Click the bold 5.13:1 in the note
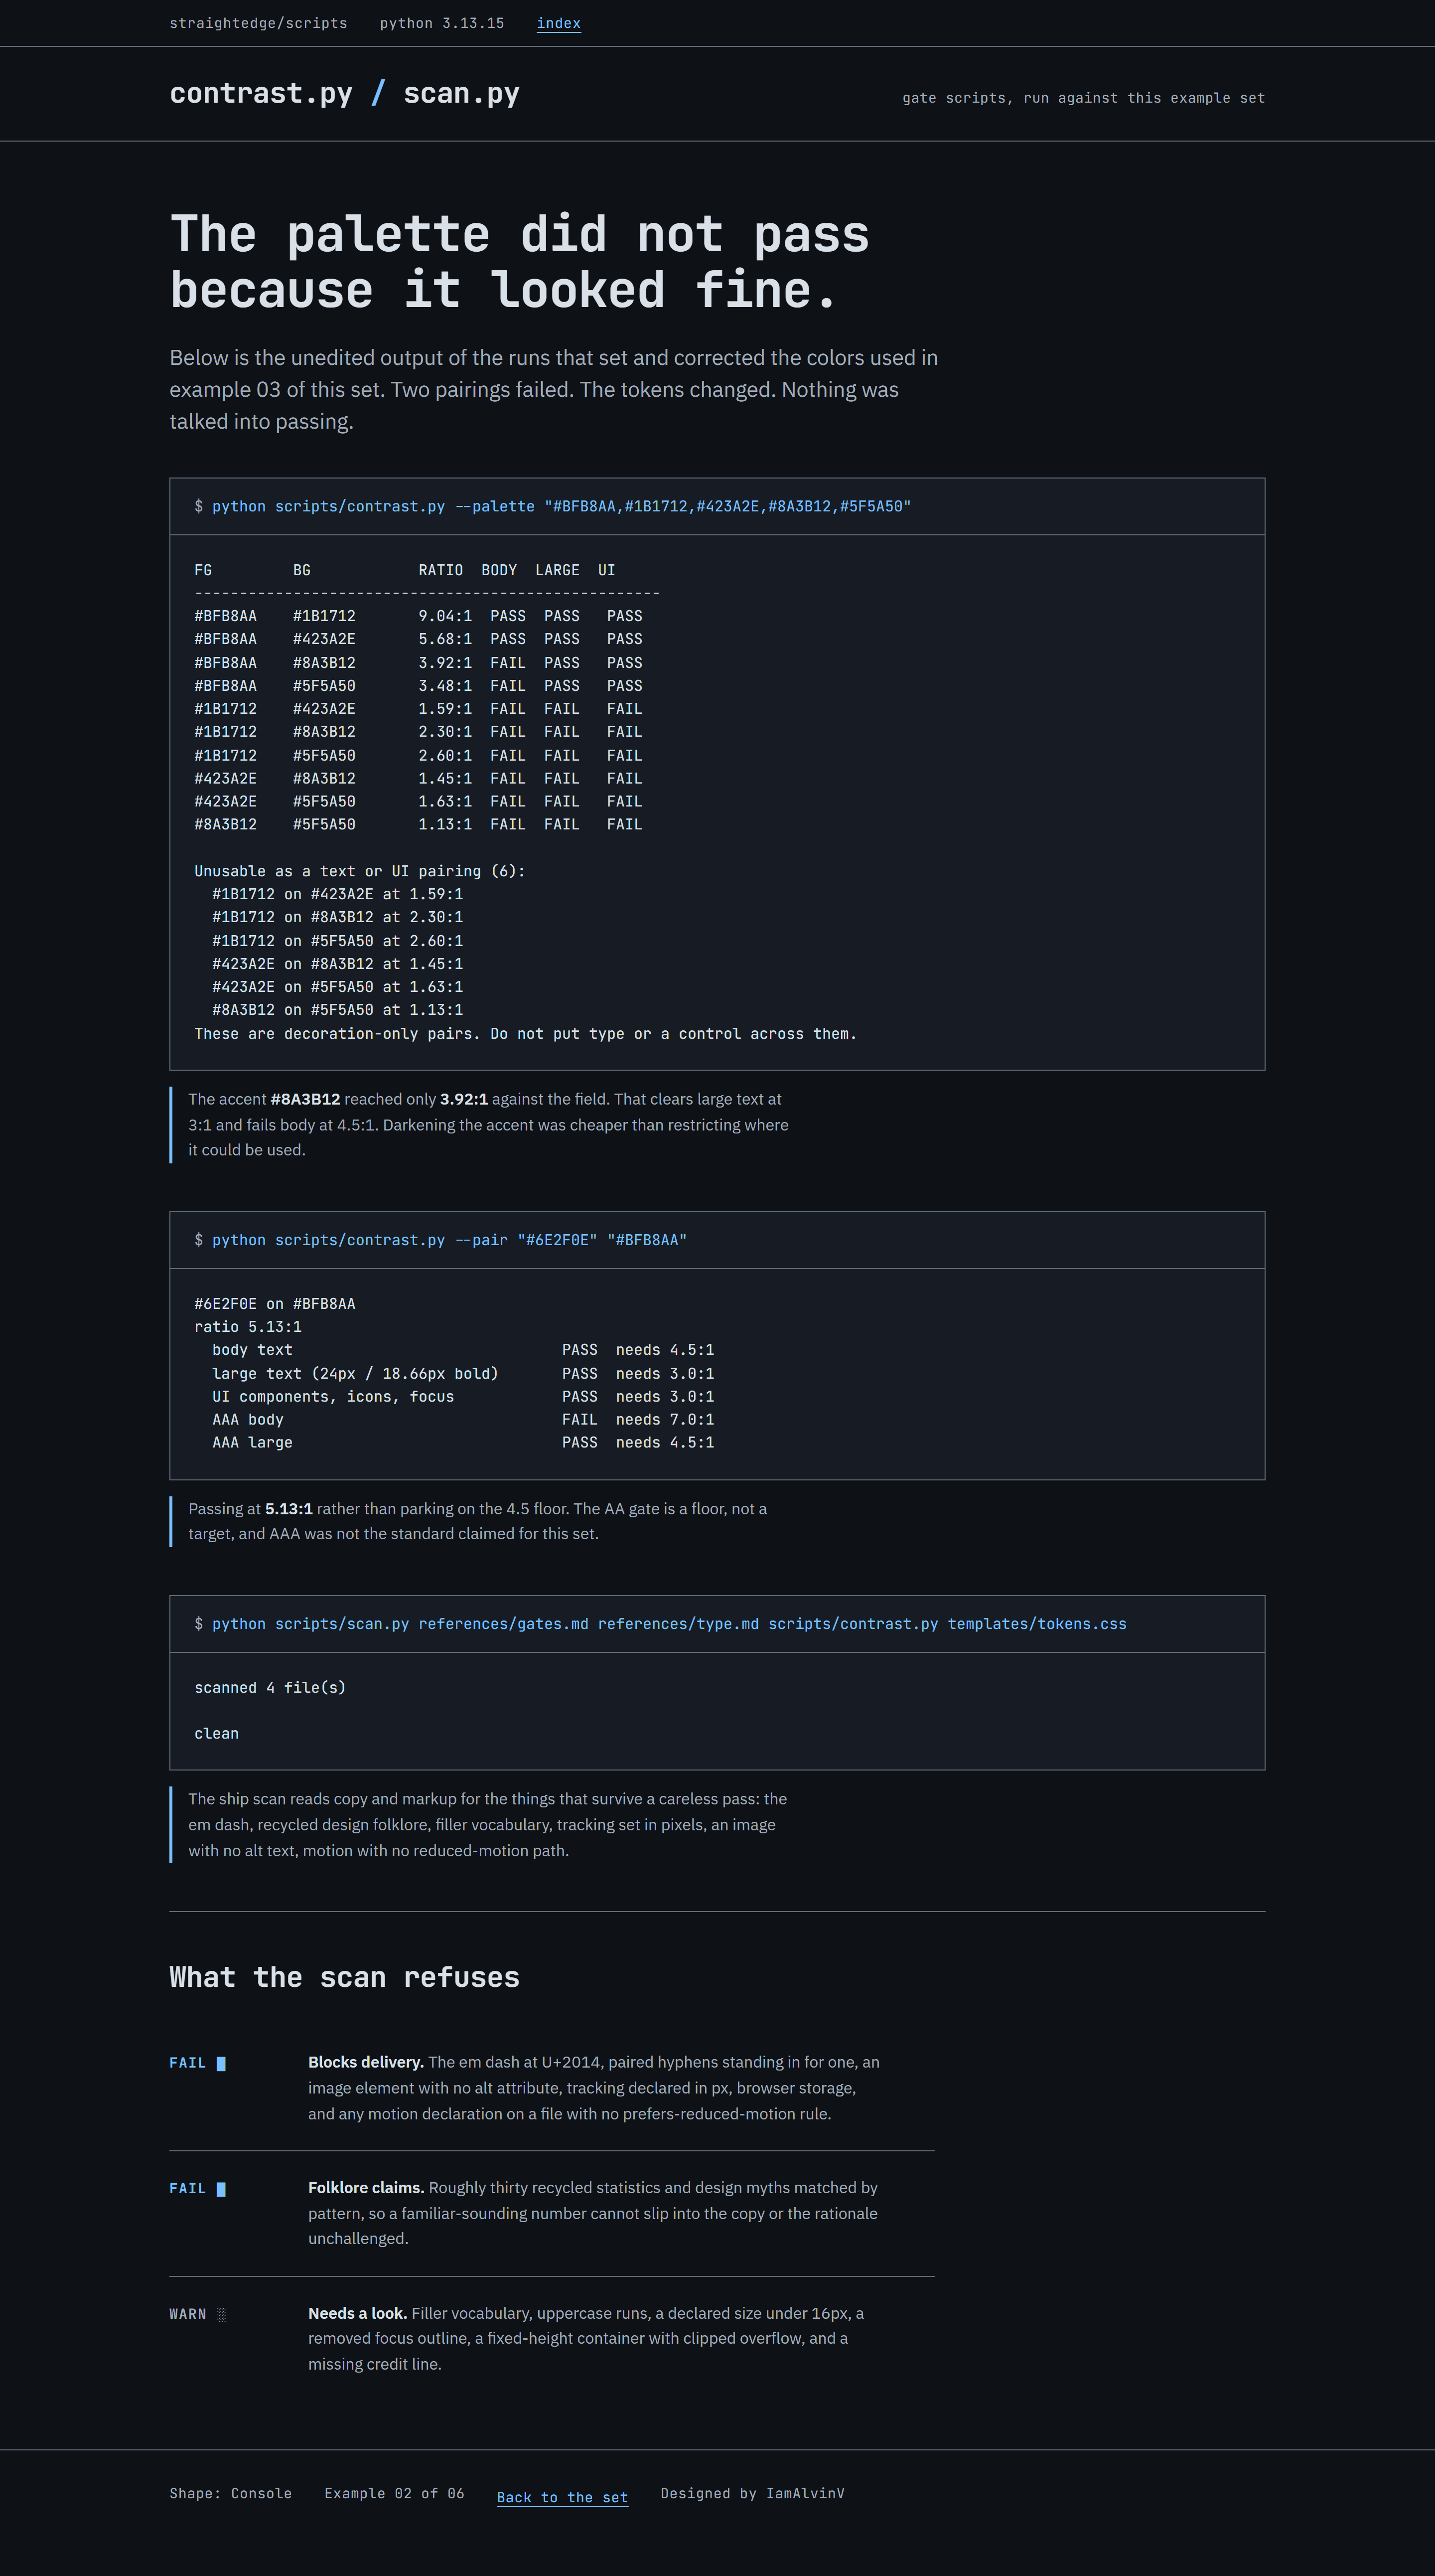 [x=289, y=1509]
